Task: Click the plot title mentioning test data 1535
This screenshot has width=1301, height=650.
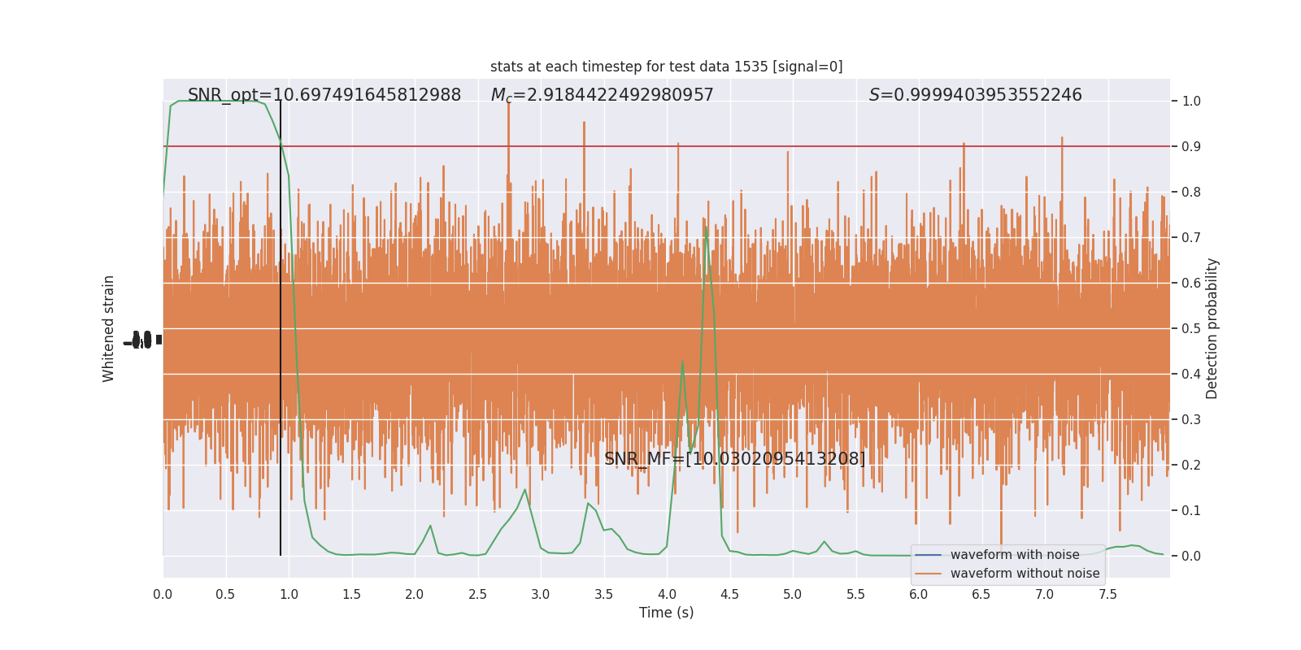Action: [x=666, y=67]
